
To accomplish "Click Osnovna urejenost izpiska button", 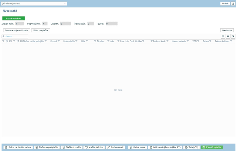I will 17,30.
